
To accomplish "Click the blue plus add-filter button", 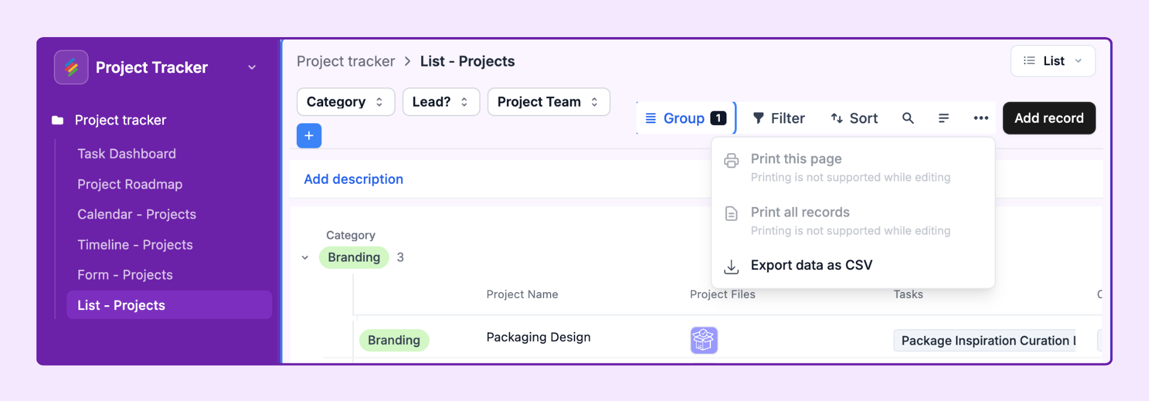I will tap(309, 136).
